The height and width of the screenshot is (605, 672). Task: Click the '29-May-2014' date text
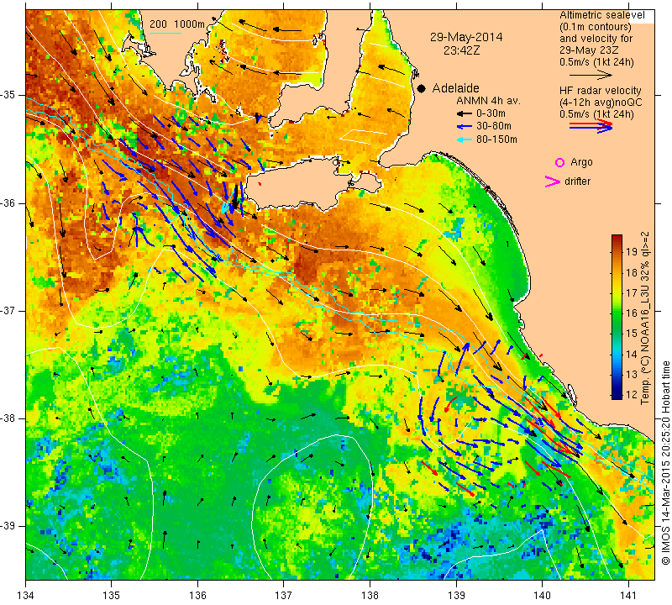tap(466, 37)
